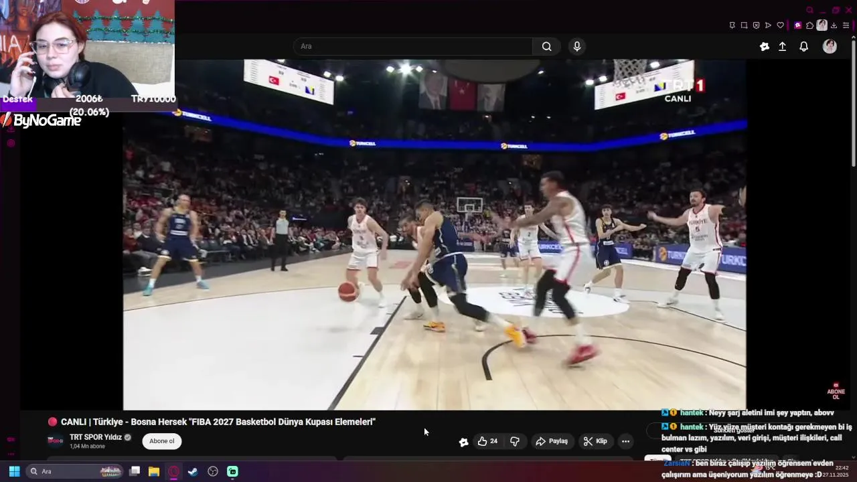Open the browser easy-setup menu icon
The width and height of the screenshot is (857, 482).
click(x=846, y=25)
